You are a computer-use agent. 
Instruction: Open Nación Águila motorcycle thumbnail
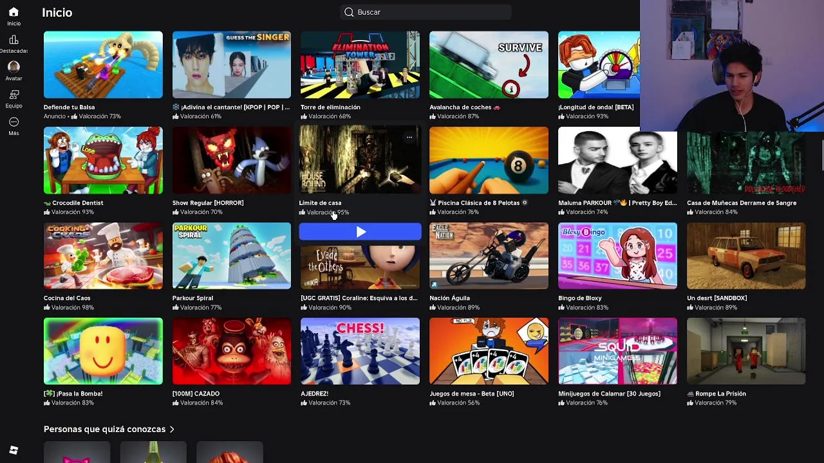tap(489, 256)
